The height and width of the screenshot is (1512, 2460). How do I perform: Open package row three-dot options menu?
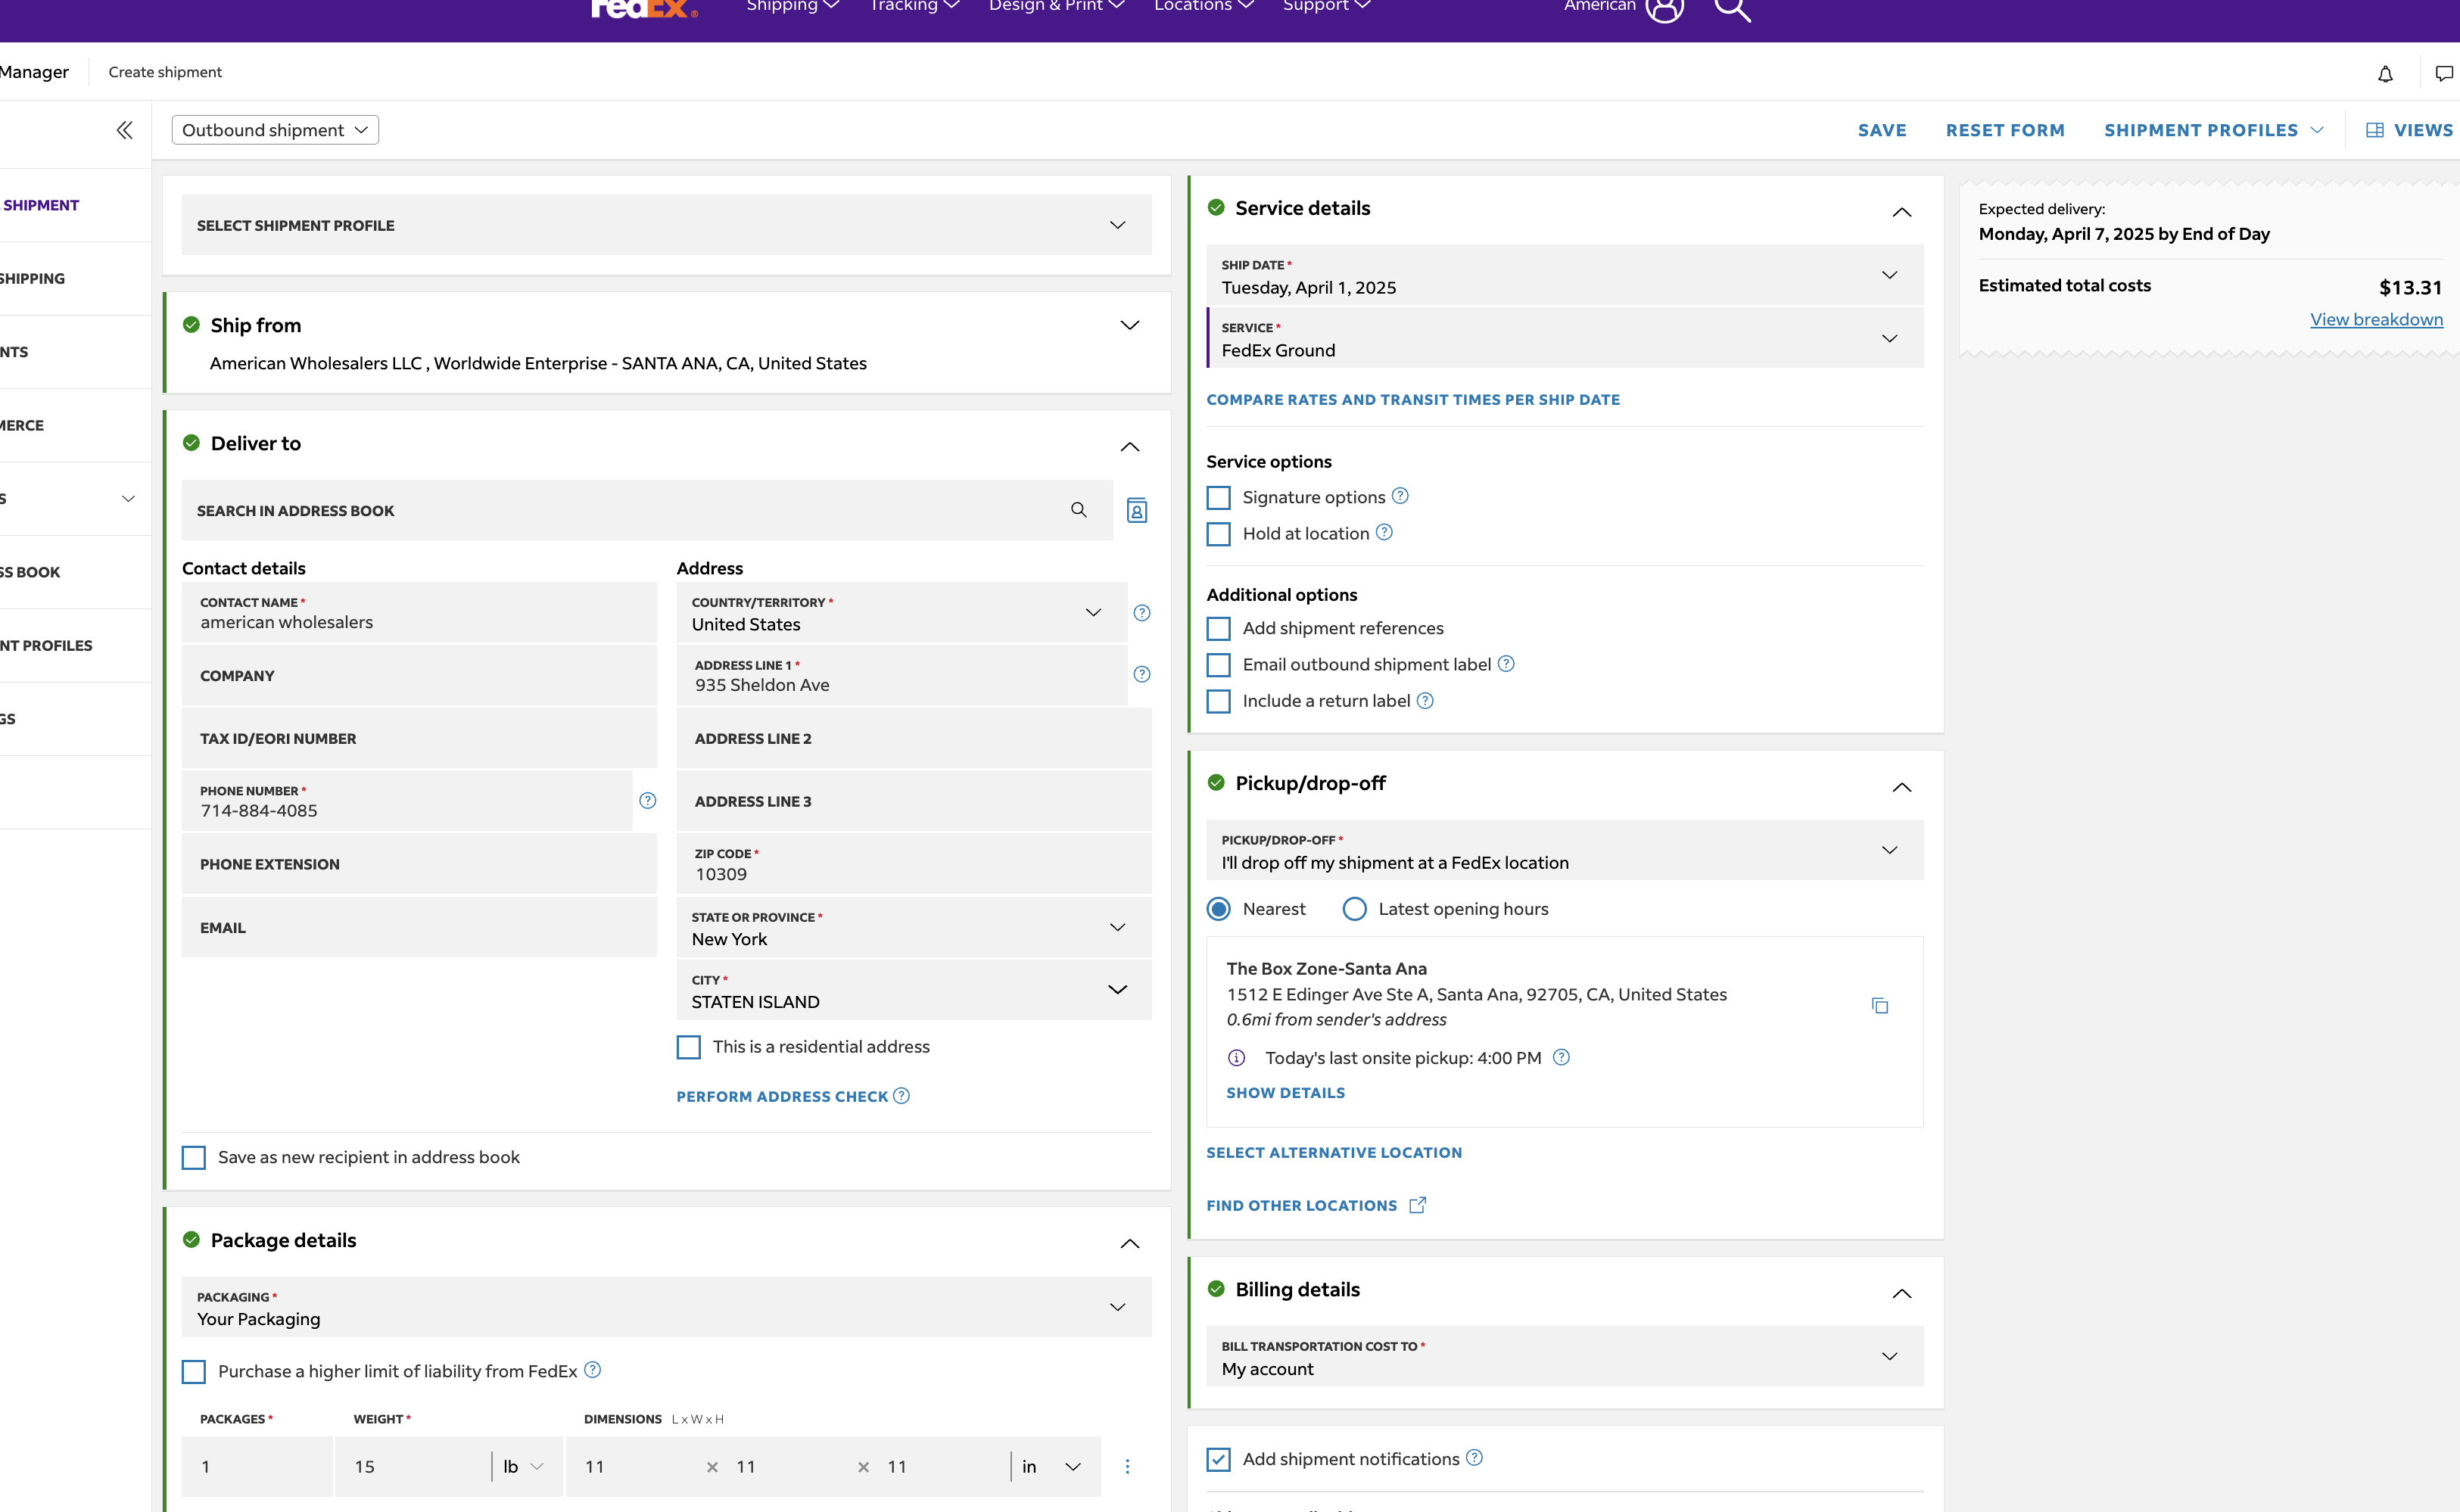[x=1127, y=1466]
